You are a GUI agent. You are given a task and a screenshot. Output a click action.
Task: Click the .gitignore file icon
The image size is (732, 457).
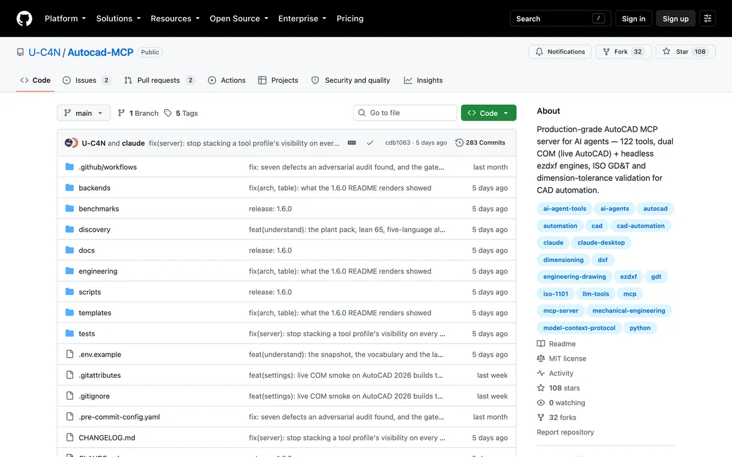tap(70, 396)
